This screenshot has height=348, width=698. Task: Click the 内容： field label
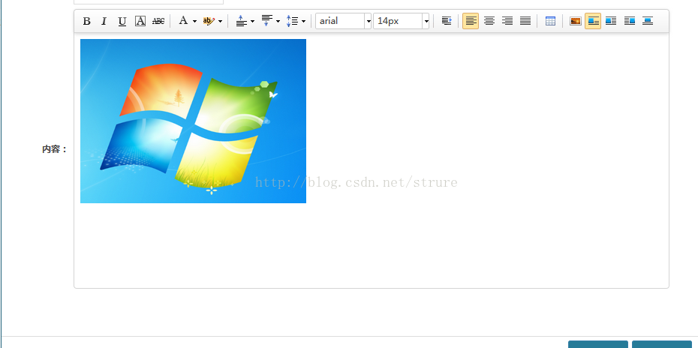click(54, 149)
